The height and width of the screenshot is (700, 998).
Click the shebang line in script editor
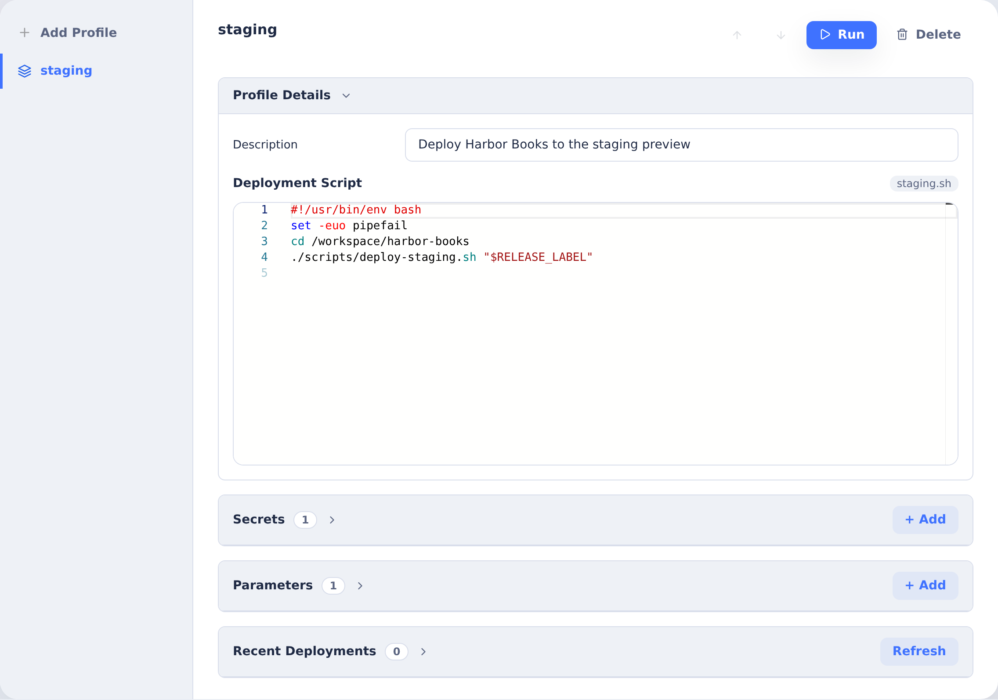click(356, 210)
